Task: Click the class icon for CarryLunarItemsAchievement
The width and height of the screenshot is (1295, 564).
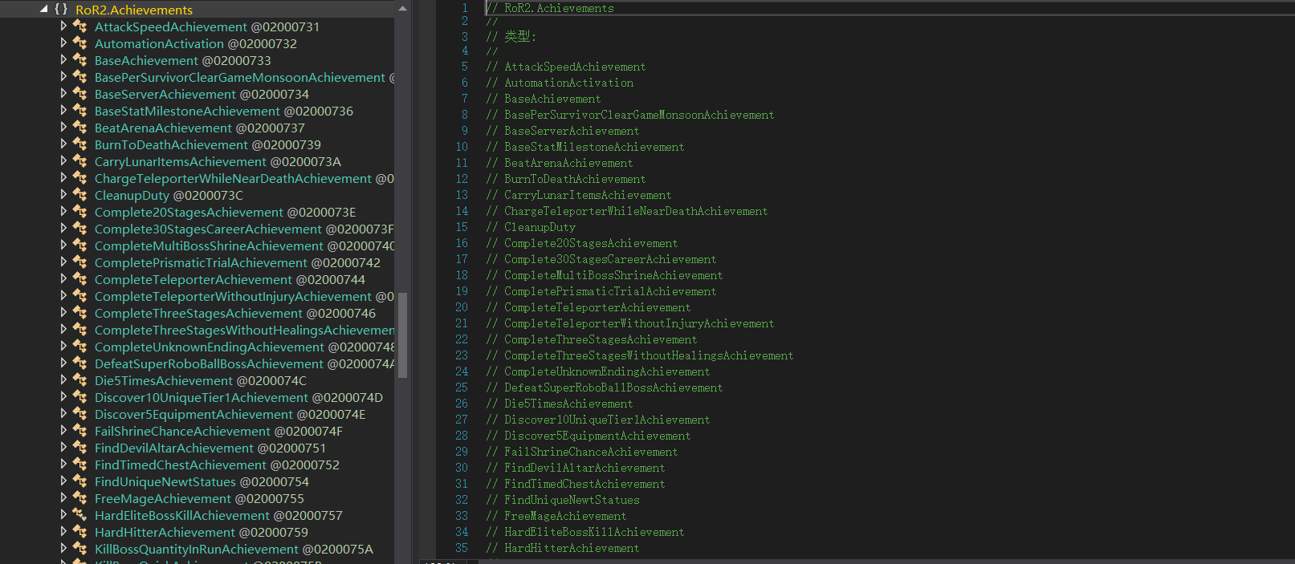Action: (79, 161)
